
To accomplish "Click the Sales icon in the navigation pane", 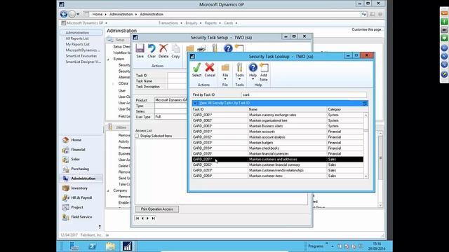I will [x=65, y=160].
